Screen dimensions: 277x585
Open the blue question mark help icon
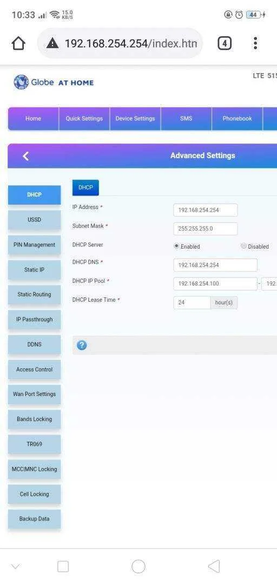[82, 345]
